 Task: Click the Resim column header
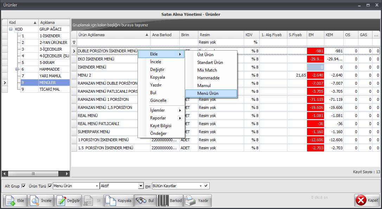point(221,35)
